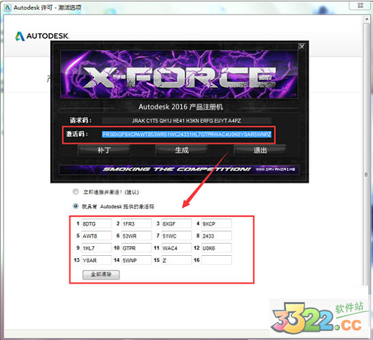Viewport: 373px width, 340px height.
Task: Click activation code box 4 containing 9XCP
Action: point(216,223)
